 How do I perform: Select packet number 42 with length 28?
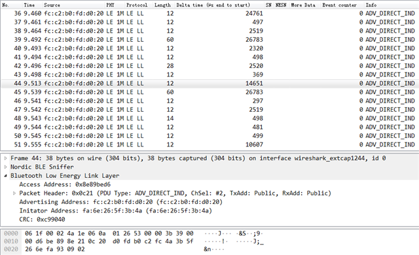point(209,66)
